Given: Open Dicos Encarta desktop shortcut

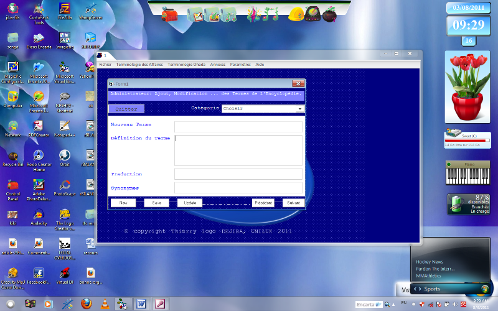Looking at the screenshot, I should (x=39, y=41).
